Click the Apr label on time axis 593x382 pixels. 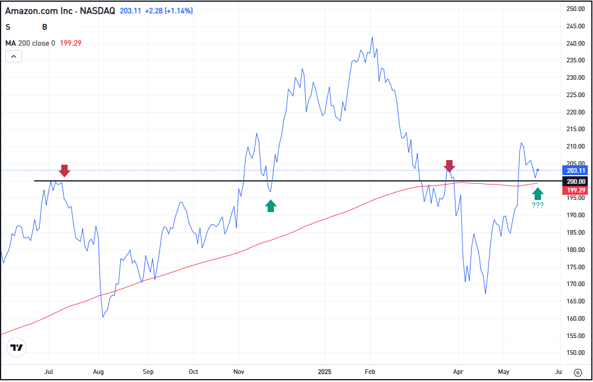458,372
